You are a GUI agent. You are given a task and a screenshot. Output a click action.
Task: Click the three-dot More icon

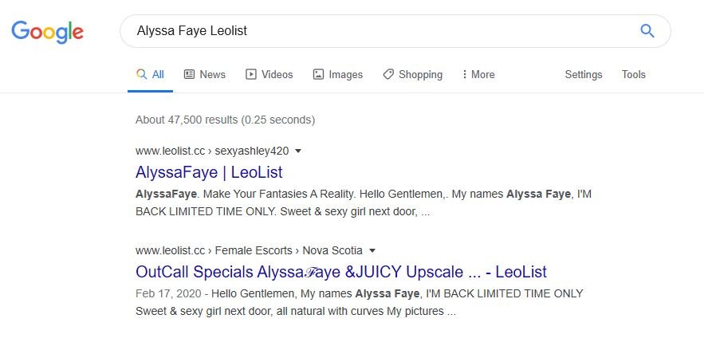click(464, 74)
